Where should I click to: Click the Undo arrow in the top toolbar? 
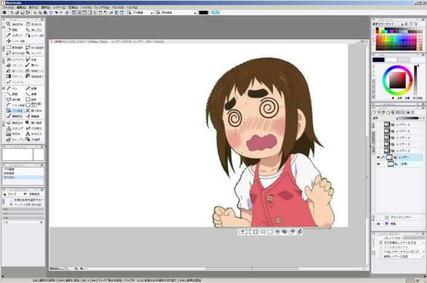(x=56, y=13)
